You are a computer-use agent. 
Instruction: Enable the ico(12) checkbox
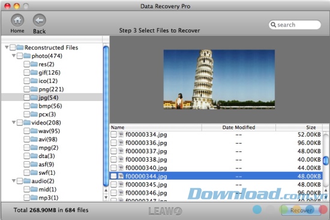26,81
